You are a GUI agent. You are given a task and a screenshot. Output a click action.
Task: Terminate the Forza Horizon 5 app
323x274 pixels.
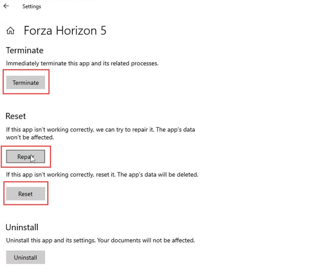26,83
